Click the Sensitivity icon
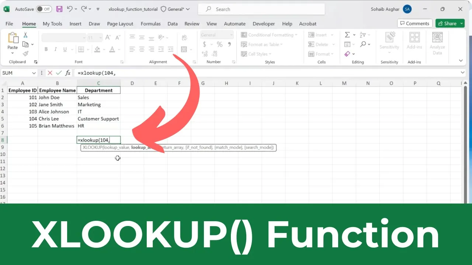Viewport: 472px width, 265px height. click(389, 38)
